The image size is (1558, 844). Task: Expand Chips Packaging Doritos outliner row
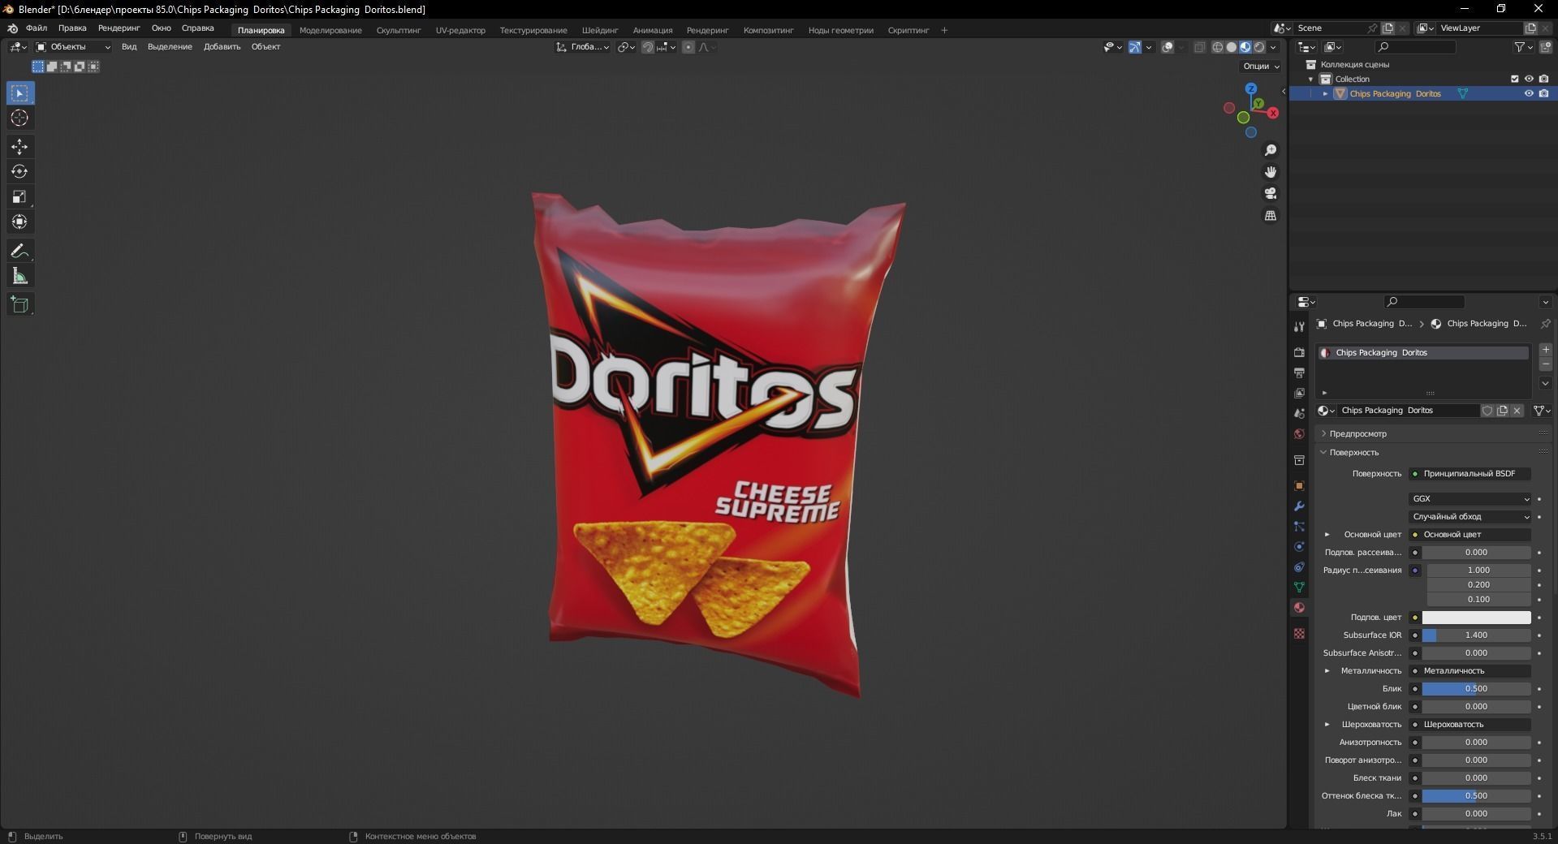(1326, 93)
